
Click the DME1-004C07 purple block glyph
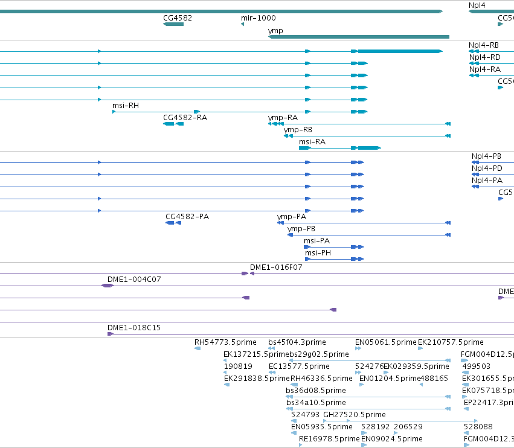(108, 286)
